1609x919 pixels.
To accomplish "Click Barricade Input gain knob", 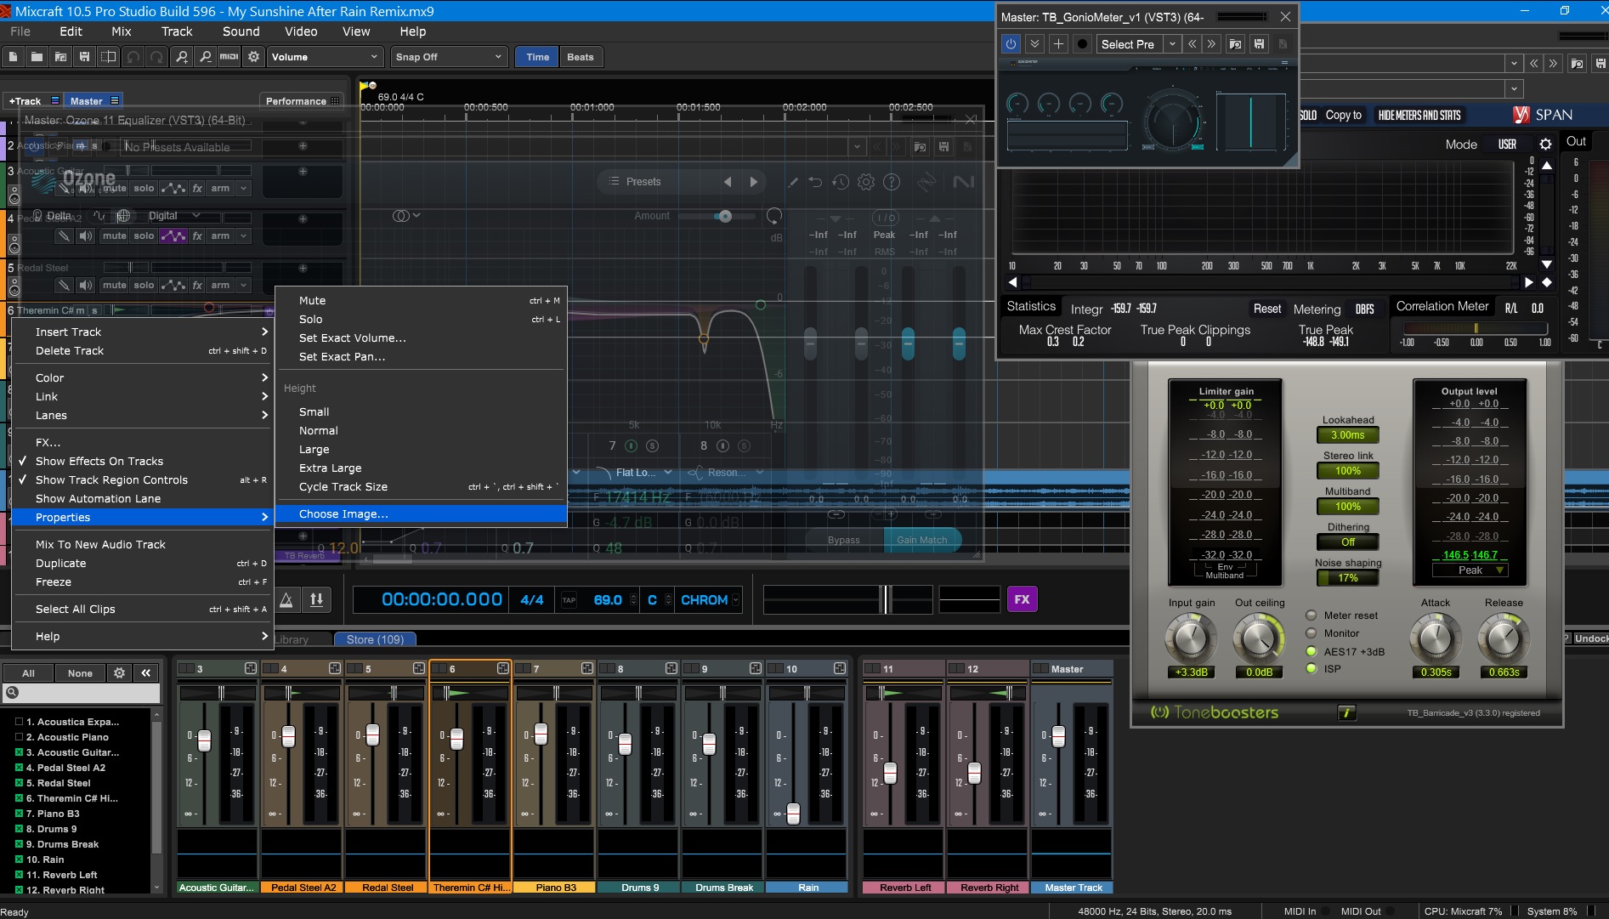I will 1190,639.
